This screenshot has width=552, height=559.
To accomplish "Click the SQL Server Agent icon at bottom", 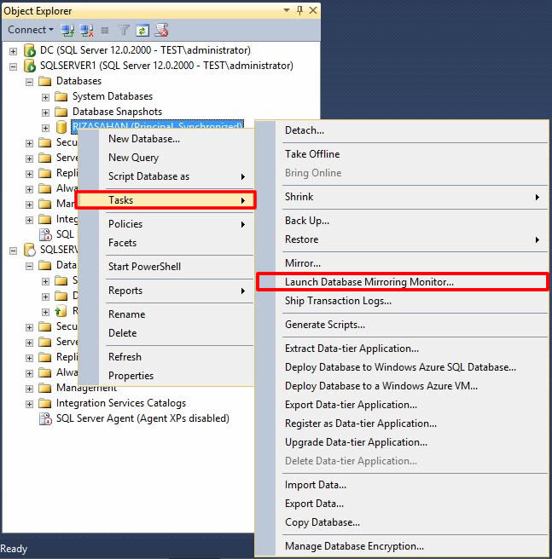I will point(45,418).
